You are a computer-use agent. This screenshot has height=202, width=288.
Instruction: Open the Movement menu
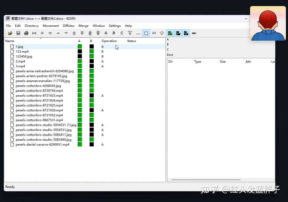51,26
